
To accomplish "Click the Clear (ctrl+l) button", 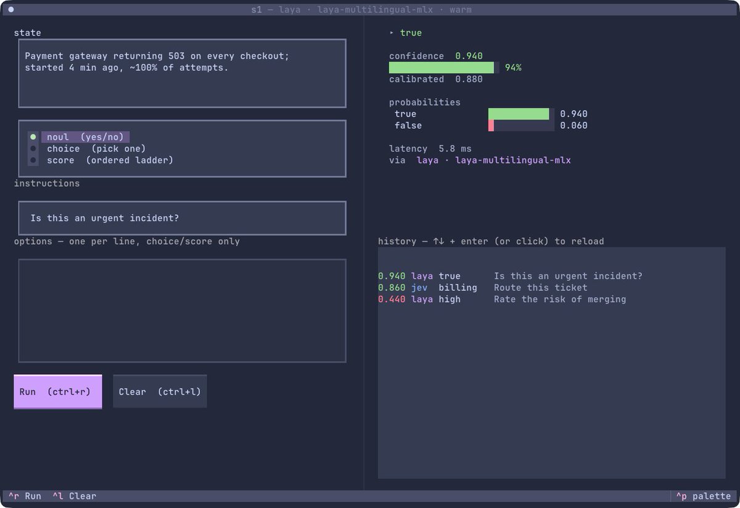I will (160, 391).
